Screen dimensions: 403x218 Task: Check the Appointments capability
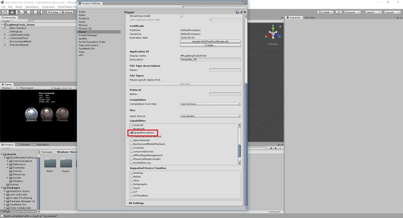click(132, 140)
